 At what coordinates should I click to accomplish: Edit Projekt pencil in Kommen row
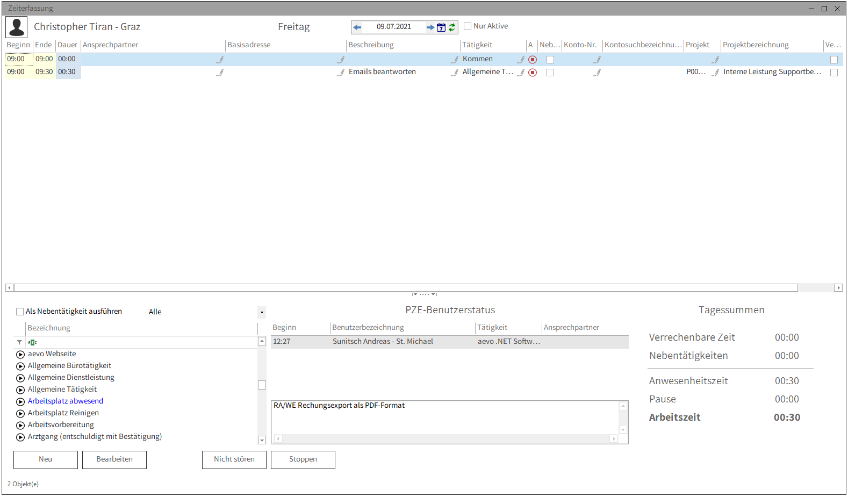[715, 60]
